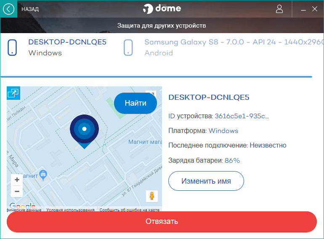Click the DESKTOP-DCNLQE5 heading in details panel
The width and height of the screenshot is (324, 239).
pyautogui.click(x=209, y=97)
